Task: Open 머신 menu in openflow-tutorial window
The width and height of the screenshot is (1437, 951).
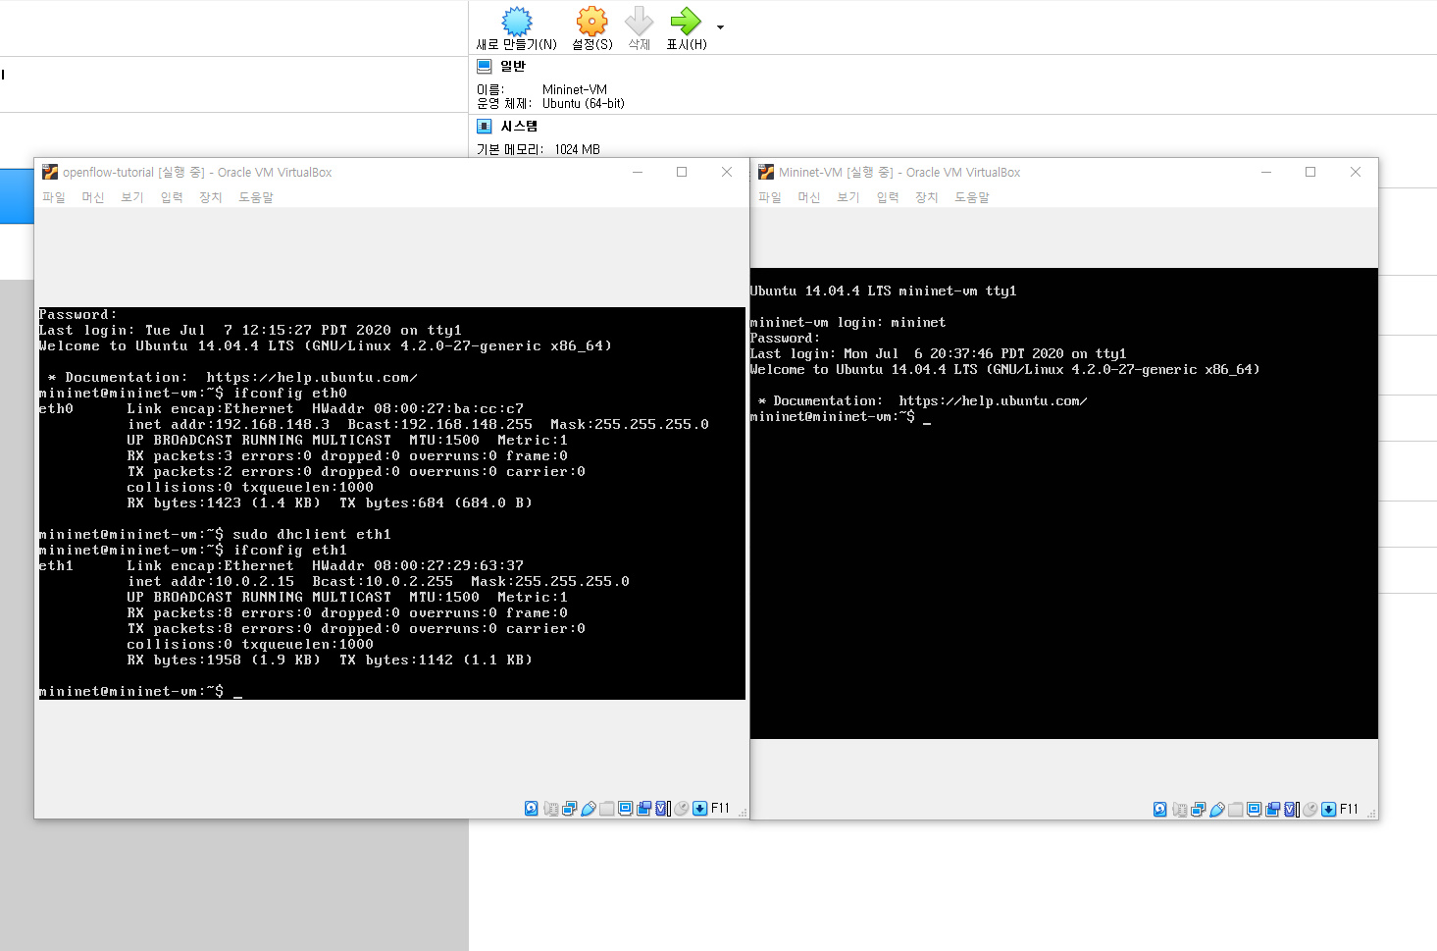Action: point(92,197)
